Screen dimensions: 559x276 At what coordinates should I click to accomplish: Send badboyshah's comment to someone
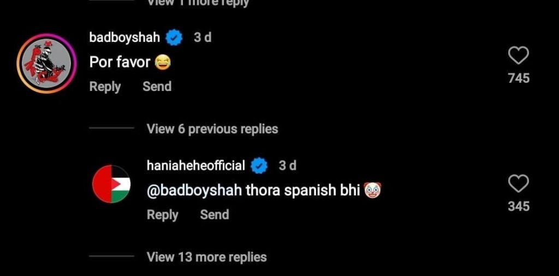point(157,87)
